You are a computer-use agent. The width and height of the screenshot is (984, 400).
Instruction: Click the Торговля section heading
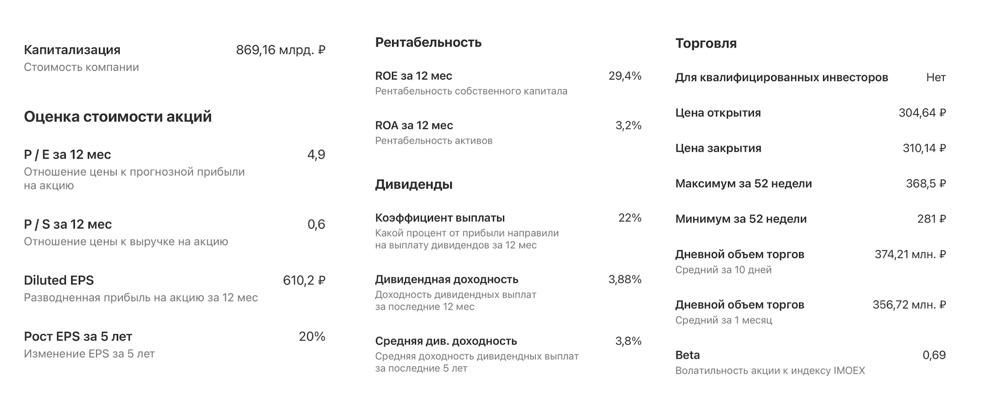coord(706,44)
